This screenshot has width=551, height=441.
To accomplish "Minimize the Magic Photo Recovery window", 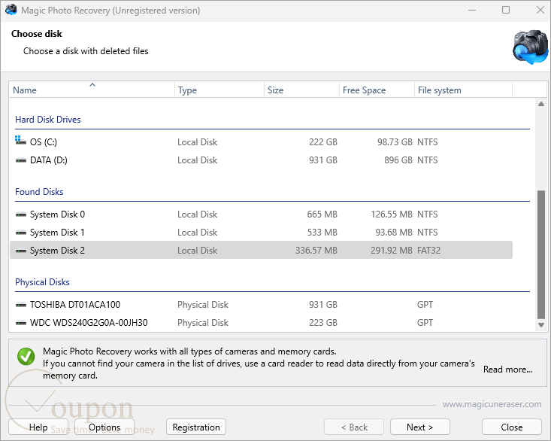I will pos(472,10).
